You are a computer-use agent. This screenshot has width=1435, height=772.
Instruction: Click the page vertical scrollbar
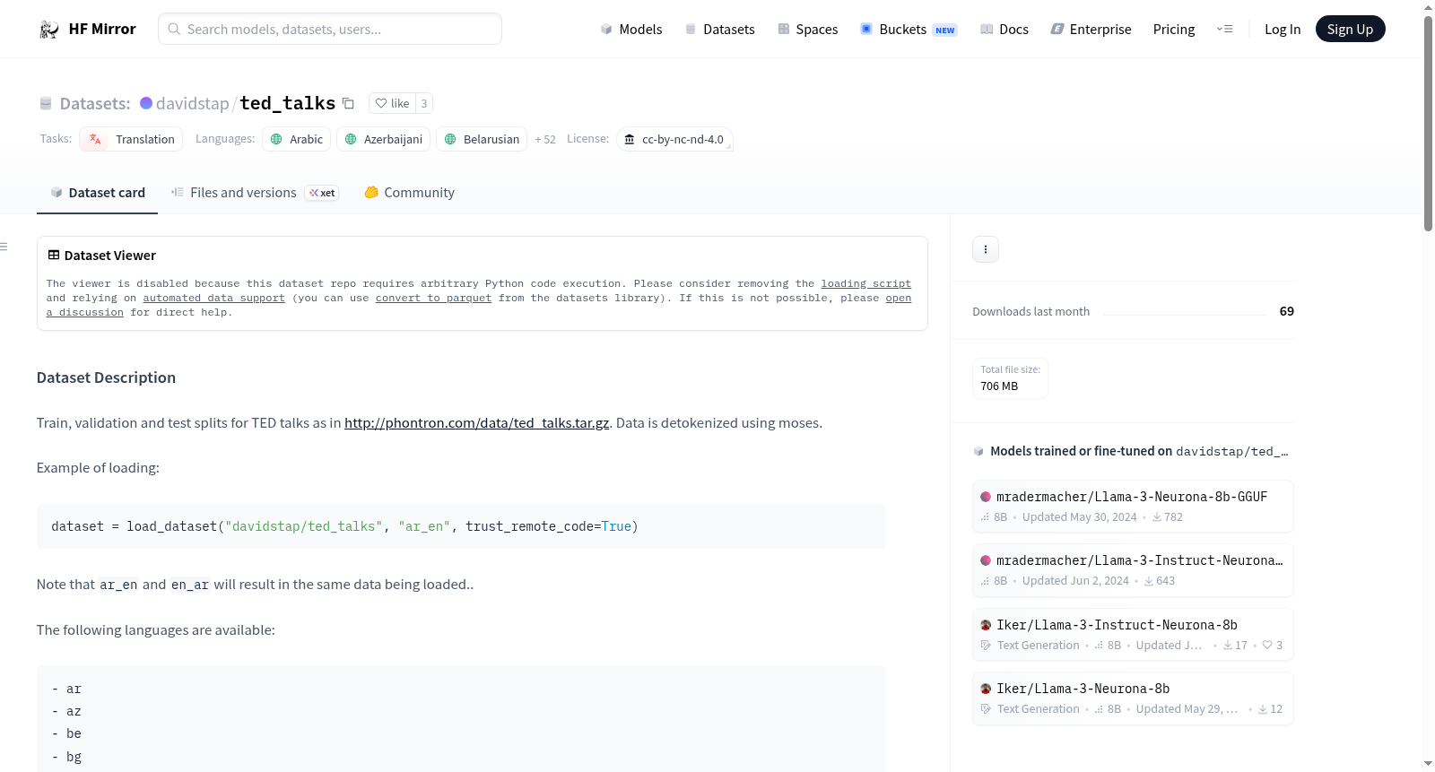(1428, 123)
